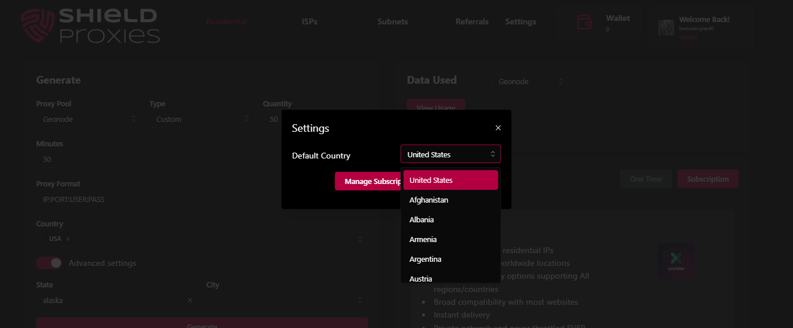The width and height of the screenshot is (793, 328).
Task: Select Armenia as default country
Action: [x=423, y=239]
